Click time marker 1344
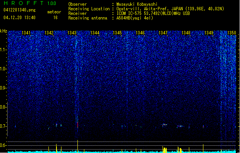Viewport: 240px width, 153px height. pos(95,33)
